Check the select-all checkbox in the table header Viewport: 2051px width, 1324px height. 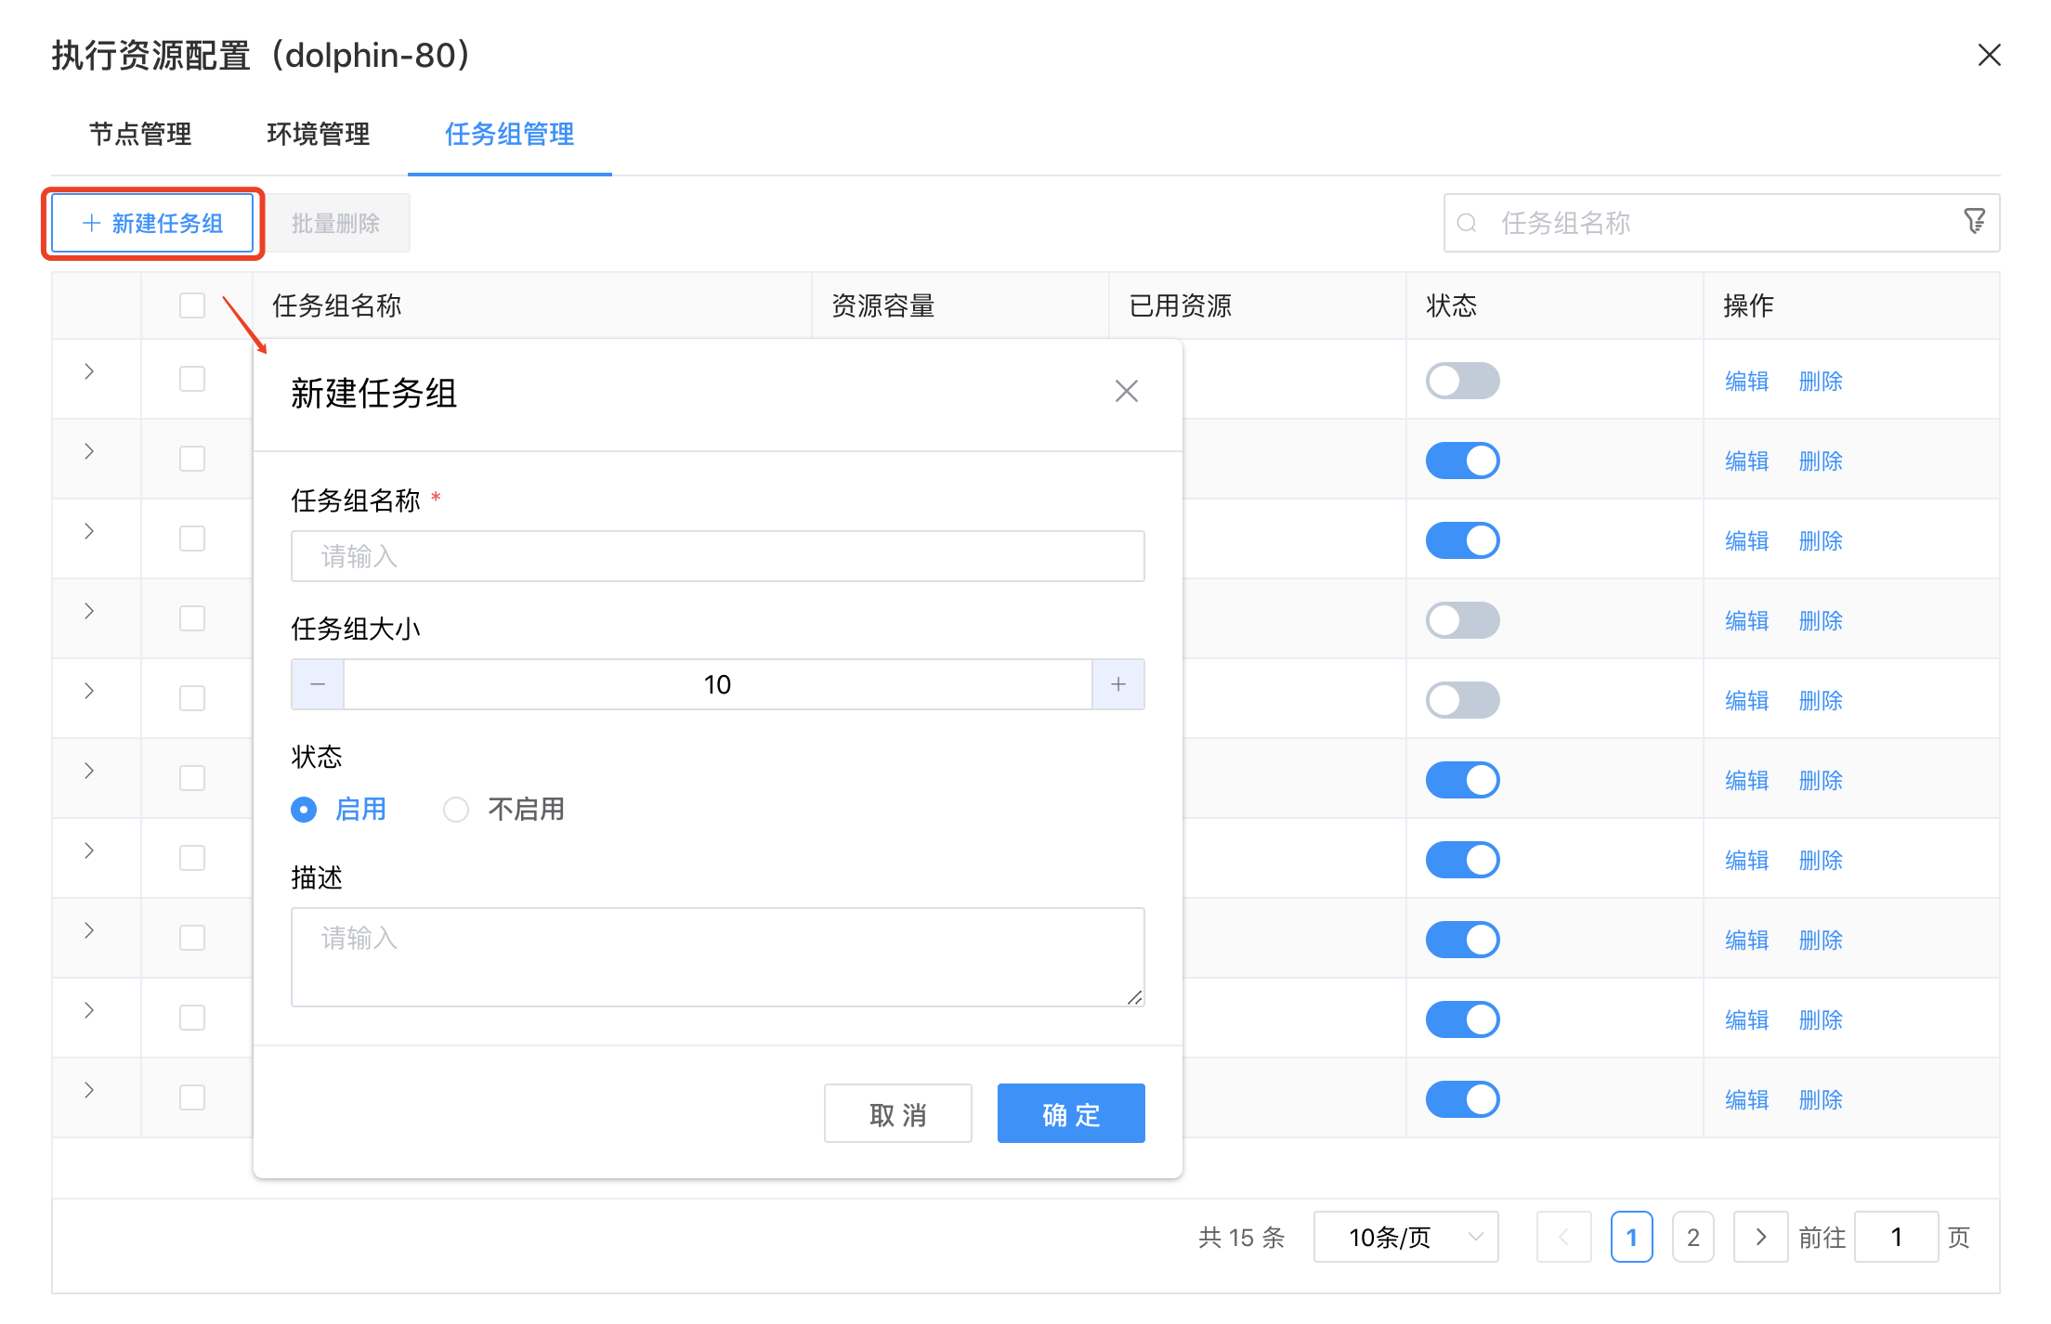pyautogui.click(x=192, y=305)
